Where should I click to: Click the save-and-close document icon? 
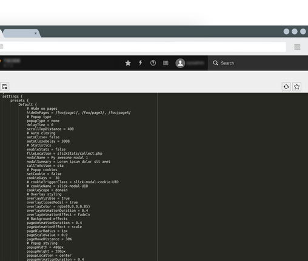[x=5, y=87]
